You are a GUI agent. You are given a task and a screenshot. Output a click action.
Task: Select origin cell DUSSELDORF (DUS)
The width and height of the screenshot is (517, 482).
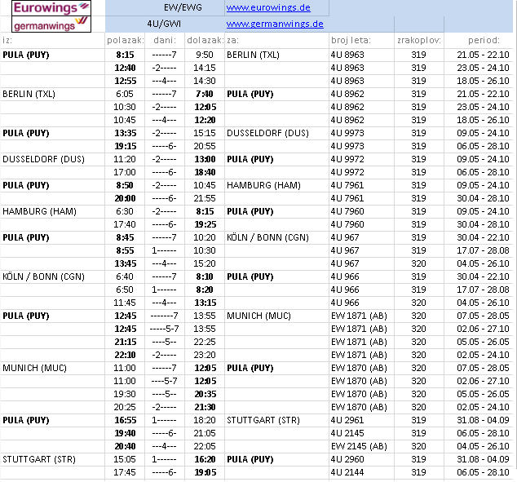tap(43, 159)
